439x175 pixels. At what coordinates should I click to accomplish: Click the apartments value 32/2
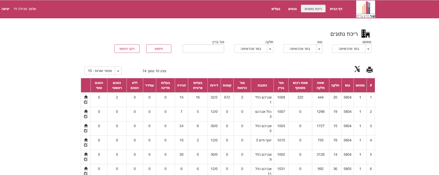214,97
